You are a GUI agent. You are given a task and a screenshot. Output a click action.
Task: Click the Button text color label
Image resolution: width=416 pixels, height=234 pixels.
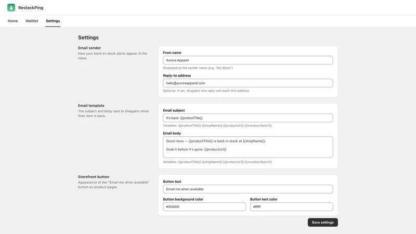coord(264,199)
